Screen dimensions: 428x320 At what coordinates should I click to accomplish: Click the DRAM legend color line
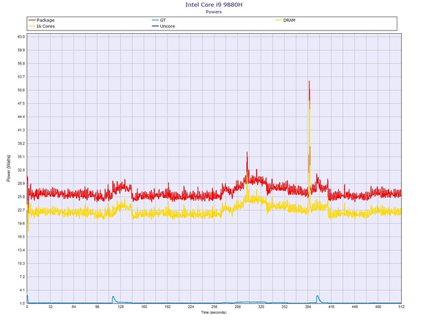tap(279, 20)
